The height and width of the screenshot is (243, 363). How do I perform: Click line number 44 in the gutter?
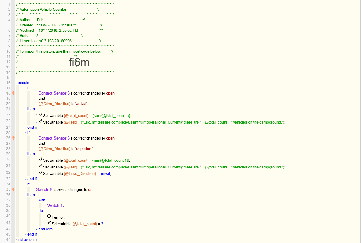[8, 240]
